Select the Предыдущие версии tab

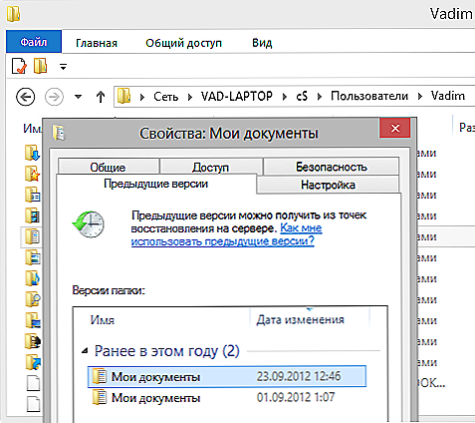[156, 184]
